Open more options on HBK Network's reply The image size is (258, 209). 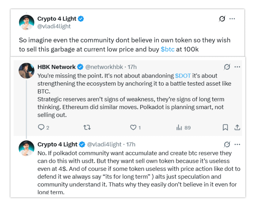(237, 67)
